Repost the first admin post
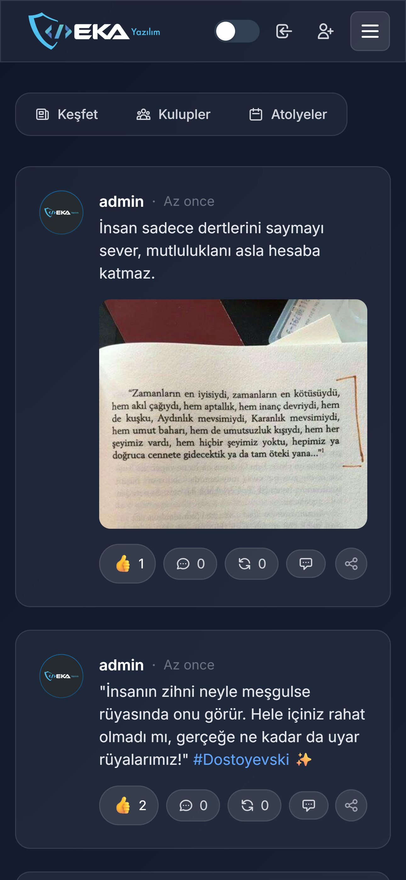This screenshot has height=880, width=406. point(251,563)
